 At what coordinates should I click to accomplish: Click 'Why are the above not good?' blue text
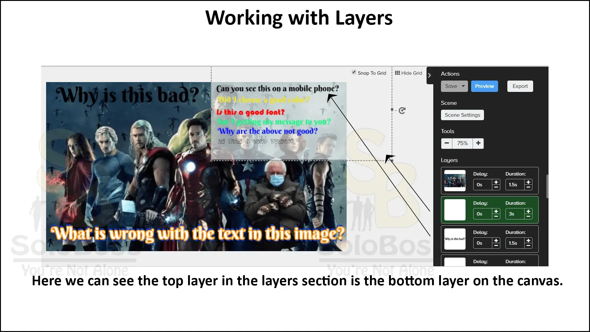(267, 131)
